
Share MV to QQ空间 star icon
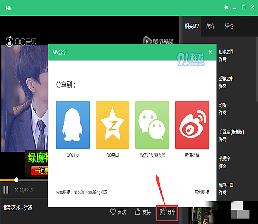[x=113, y=125]
